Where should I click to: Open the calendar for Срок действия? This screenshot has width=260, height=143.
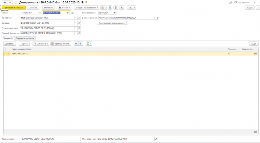(115, 13)
